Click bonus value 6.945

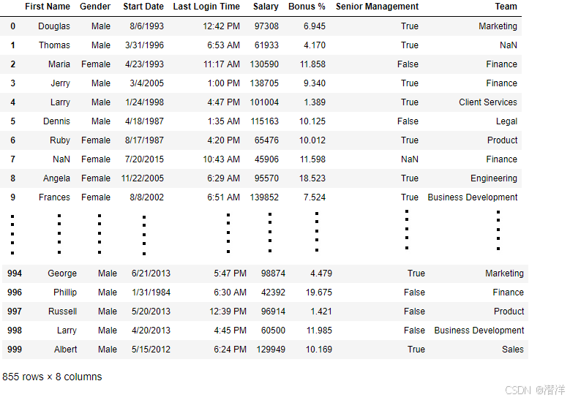point(315,26)
